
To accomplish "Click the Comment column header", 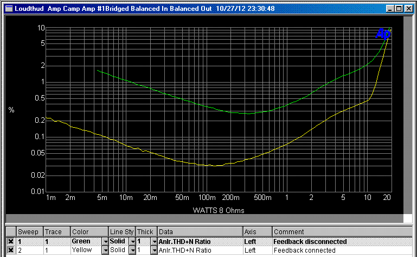I will (x=342, y=231).
